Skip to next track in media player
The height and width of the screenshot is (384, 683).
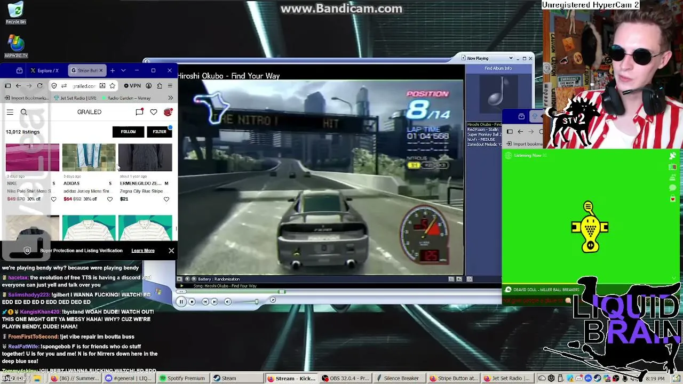(215, 302)
